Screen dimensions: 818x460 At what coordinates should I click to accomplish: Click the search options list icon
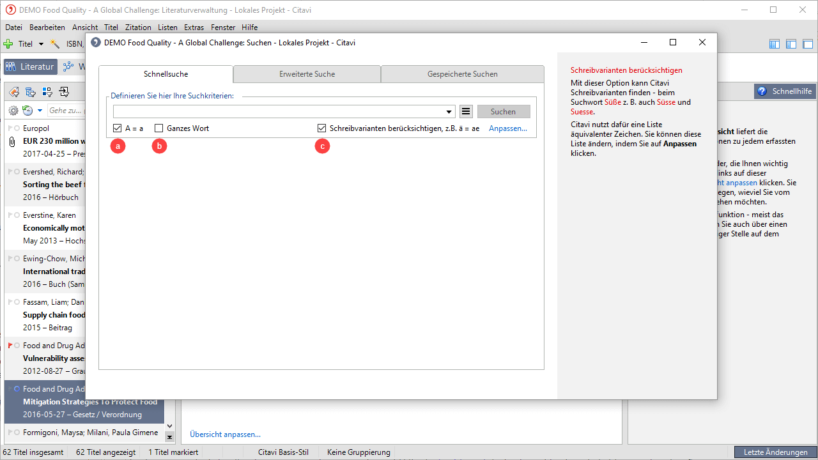(x=466, y=112)
